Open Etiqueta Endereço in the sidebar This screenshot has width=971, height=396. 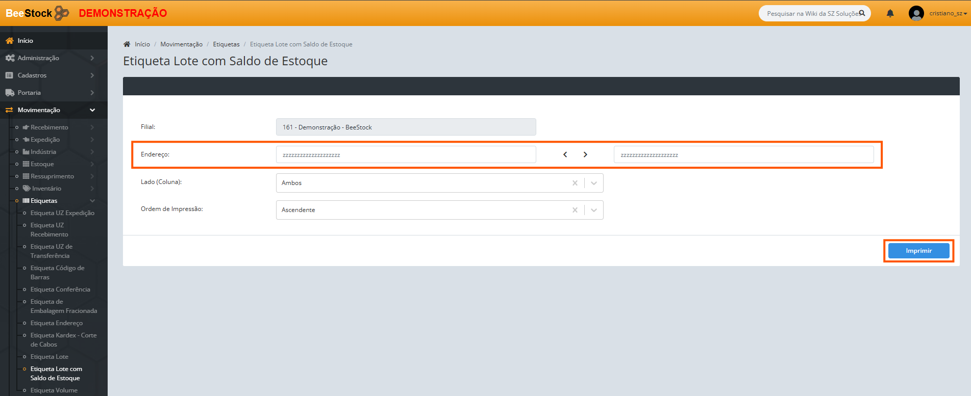coord(56,323)
